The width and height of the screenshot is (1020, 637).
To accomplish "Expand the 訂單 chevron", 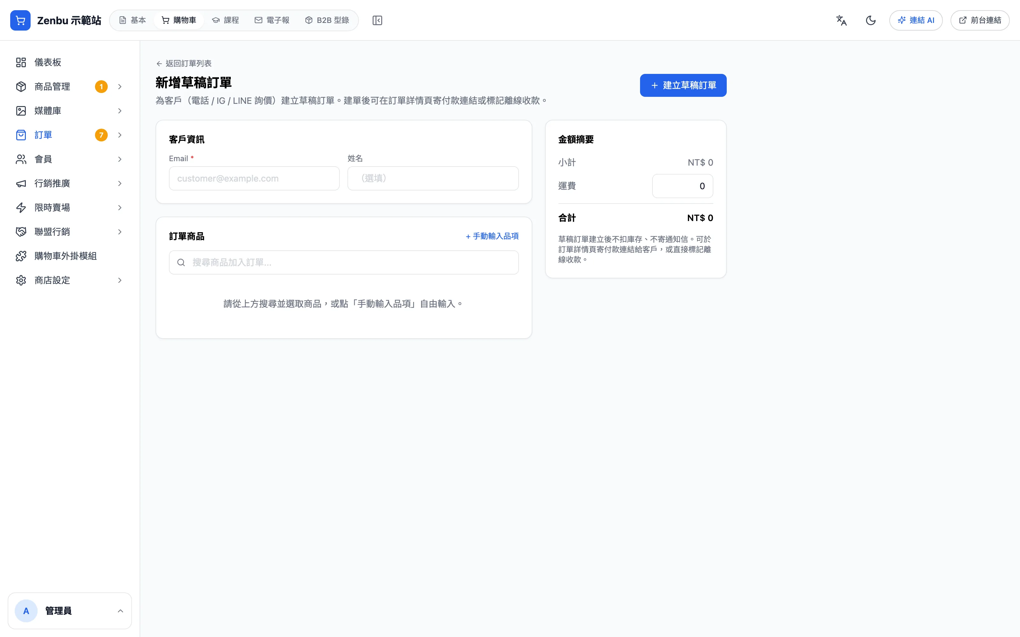I will (x=120, y=135).
